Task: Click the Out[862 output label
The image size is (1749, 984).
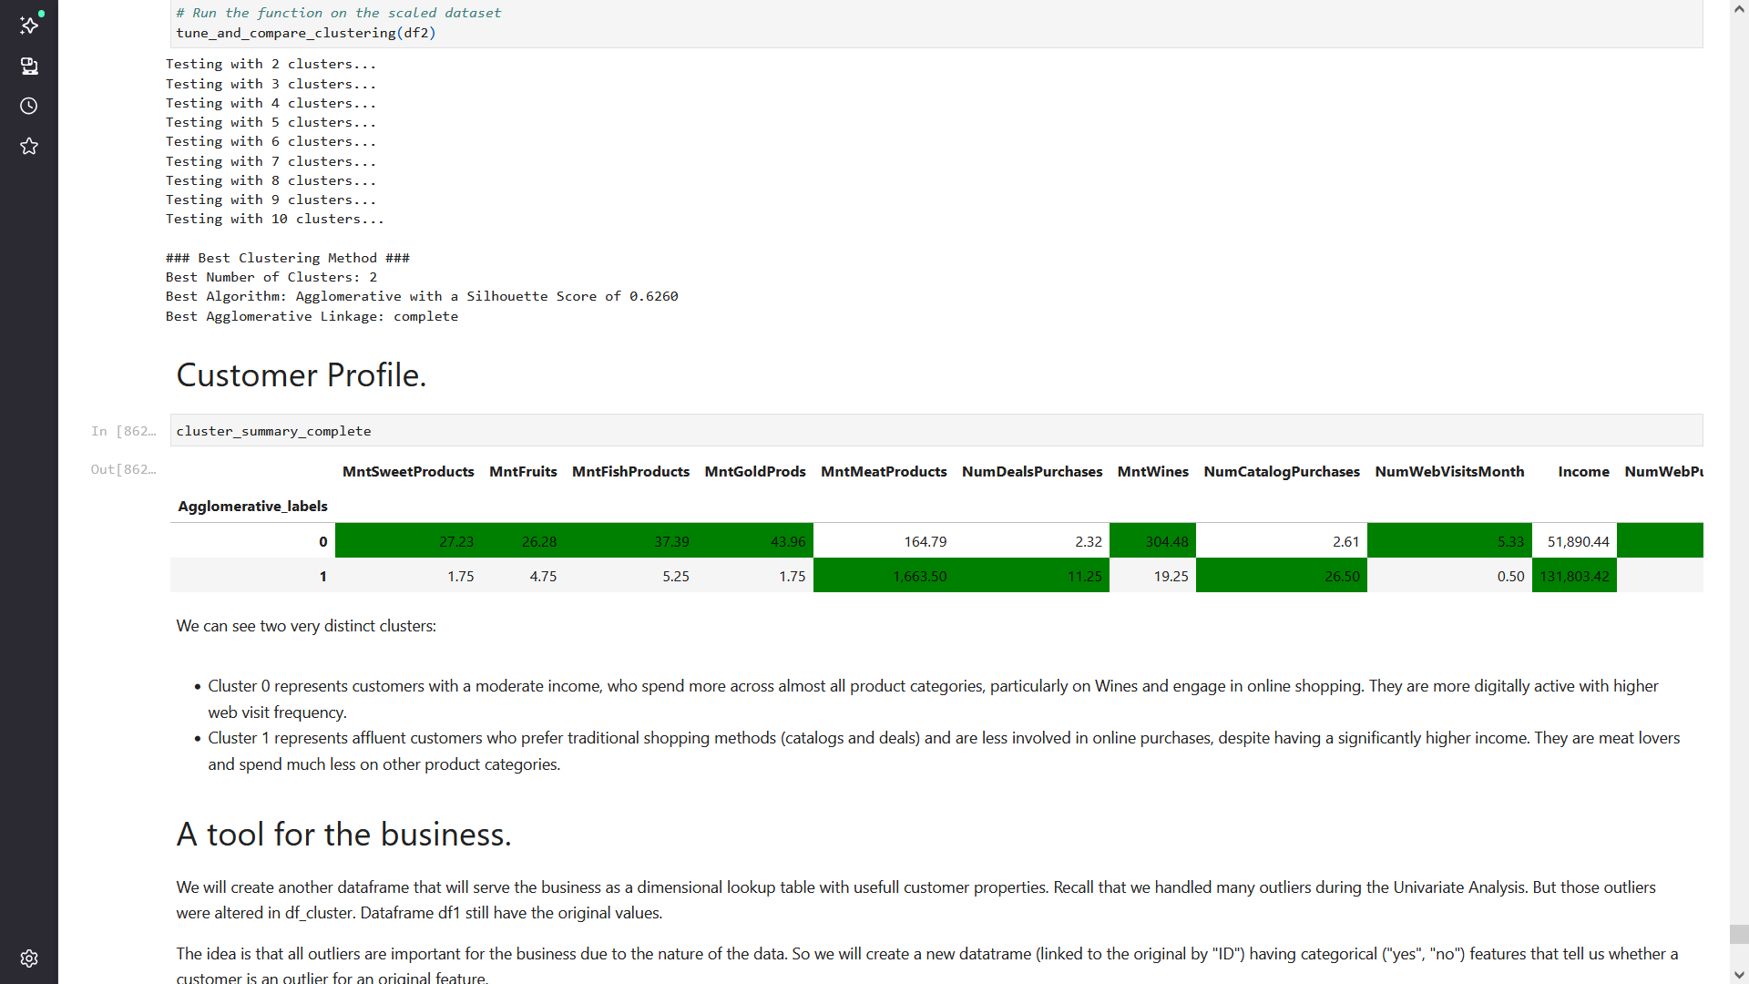Action: tap(123, 469)
